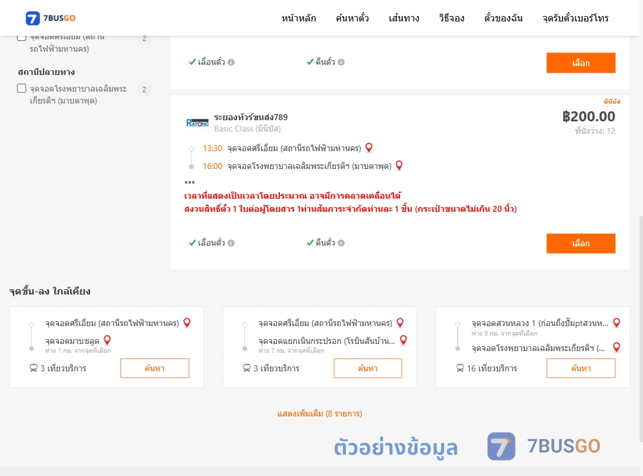Image resolution: width=643 pixels, height=476 pixels.
Task: Open map pin beside จุดจอดแยกเนินกระปรอก
Action: pyautogui.click(x=404, y=340)
